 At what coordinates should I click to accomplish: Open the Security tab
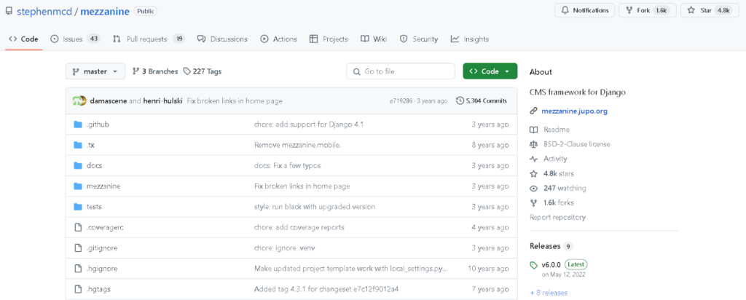click(419, 39)
